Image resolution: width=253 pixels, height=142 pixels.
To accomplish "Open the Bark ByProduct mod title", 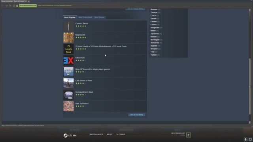I will 82,103.
